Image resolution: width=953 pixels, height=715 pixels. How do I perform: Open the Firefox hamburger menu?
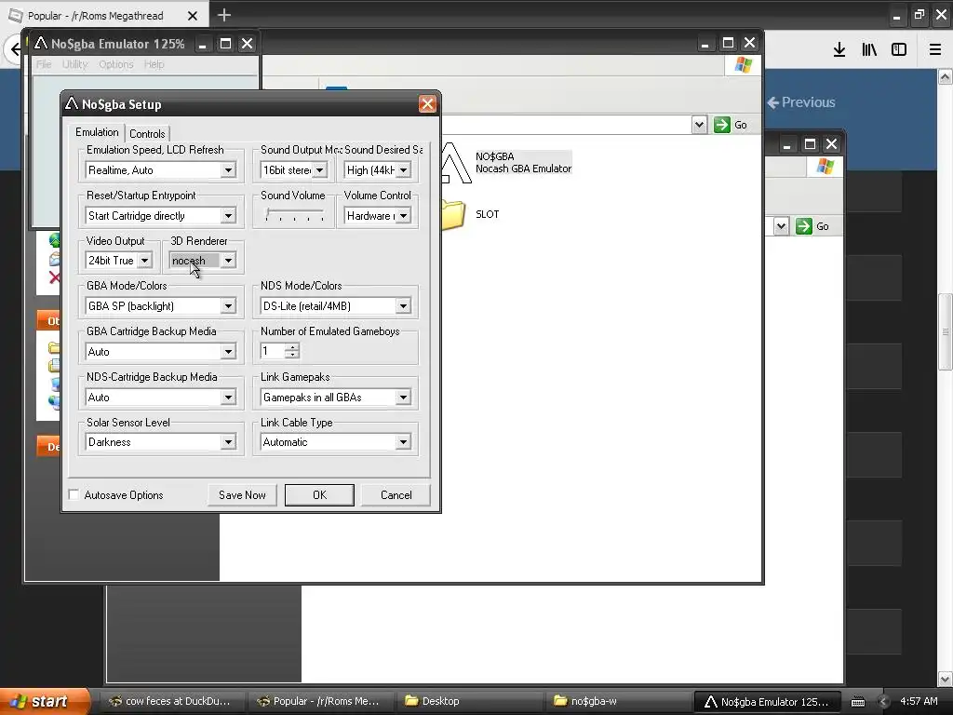934,50
